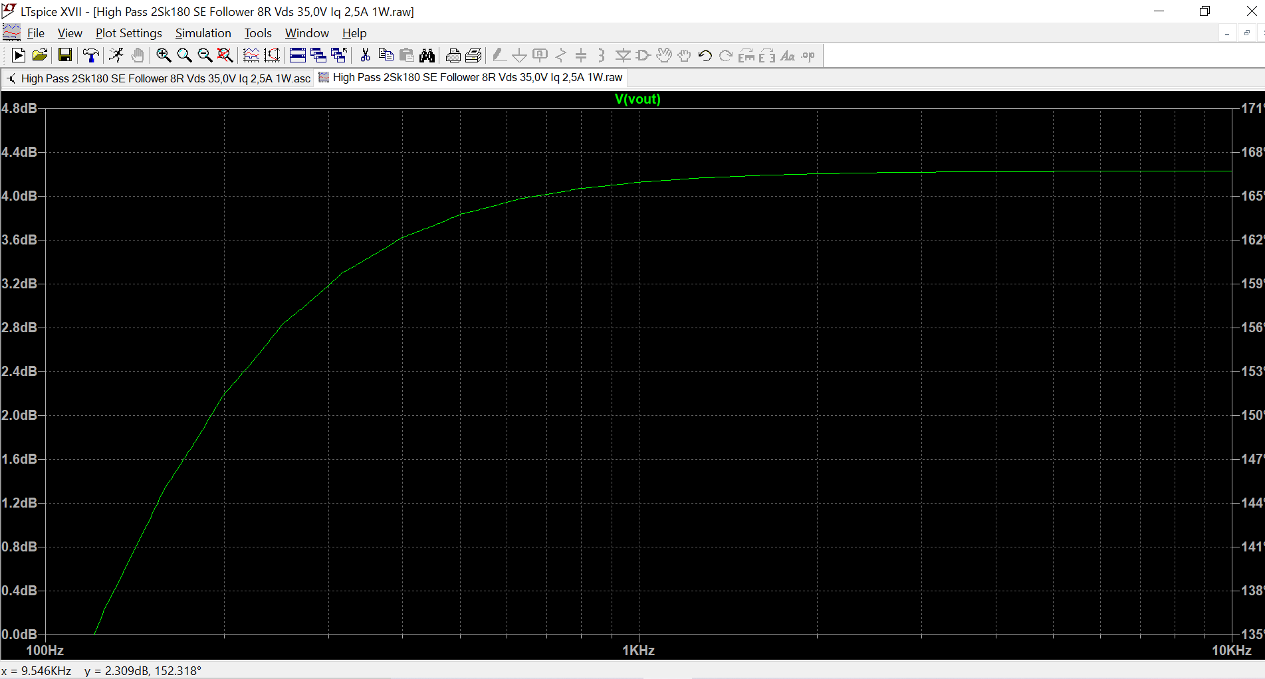Restore the inner document window

(1247, 33)
